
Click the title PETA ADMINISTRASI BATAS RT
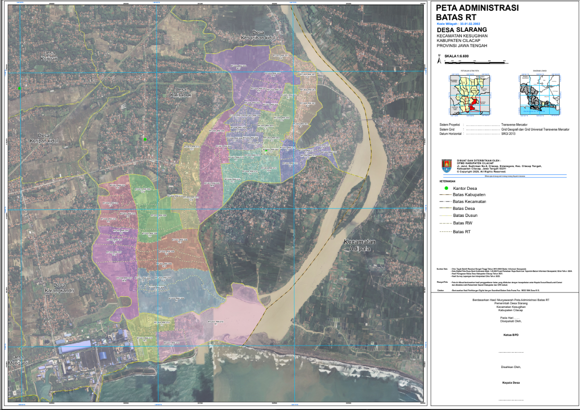[x=477, y=13]
